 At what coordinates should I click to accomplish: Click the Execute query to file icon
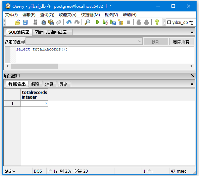pos(113,22)
